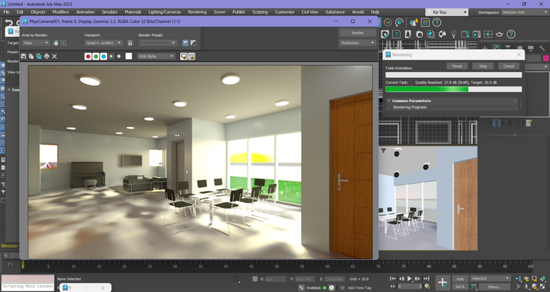Click Add Time Tag in status bar
The width and height of the screenshot is (550, 292).
click(359, 288)
